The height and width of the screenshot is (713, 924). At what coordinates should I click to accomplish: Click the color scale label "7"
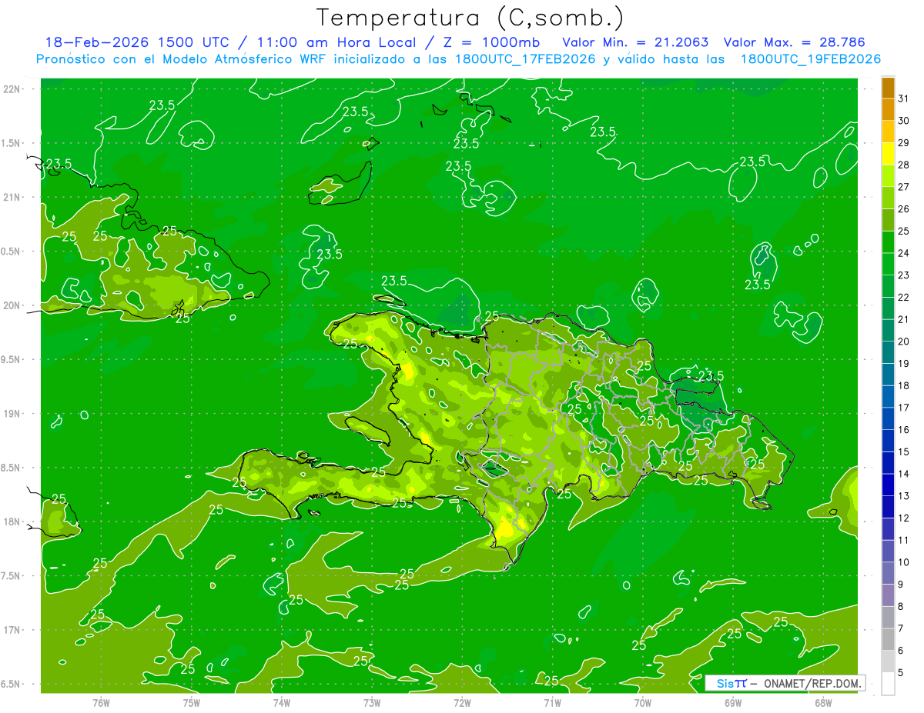coord(901,628)
